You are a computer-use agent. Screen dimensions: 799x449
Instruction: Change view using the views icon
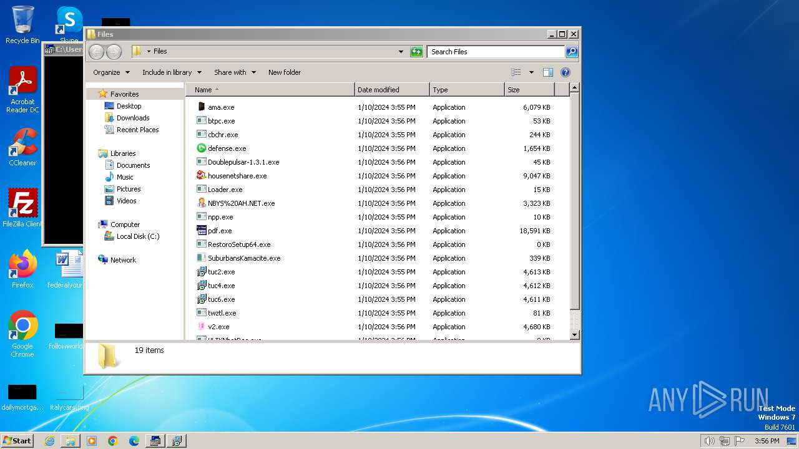tap(516, 72)
